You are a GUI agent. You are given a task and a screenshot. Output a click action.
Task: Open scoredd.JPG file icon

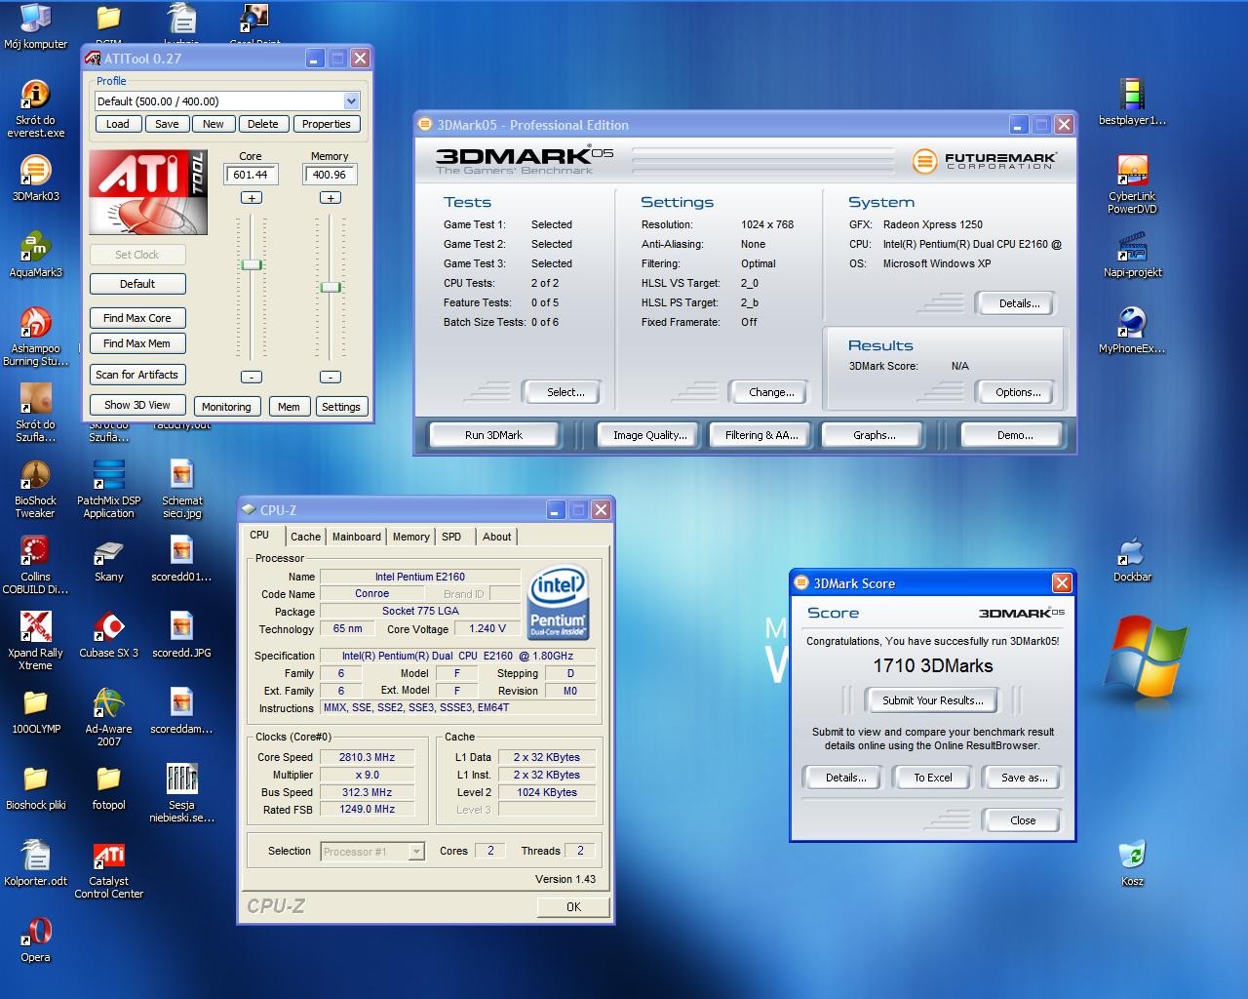pyautogui.click(x=182, y=634)
